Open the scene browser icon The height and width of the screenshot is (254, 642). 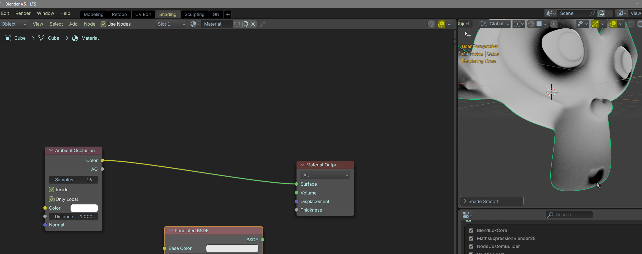551,13
